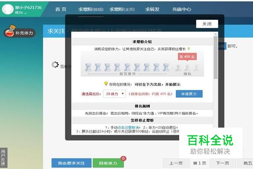Viewport: 253px width, 169px height.
Task: Click the dialog scrollbar thumb
Action: (x=215, y=57)
